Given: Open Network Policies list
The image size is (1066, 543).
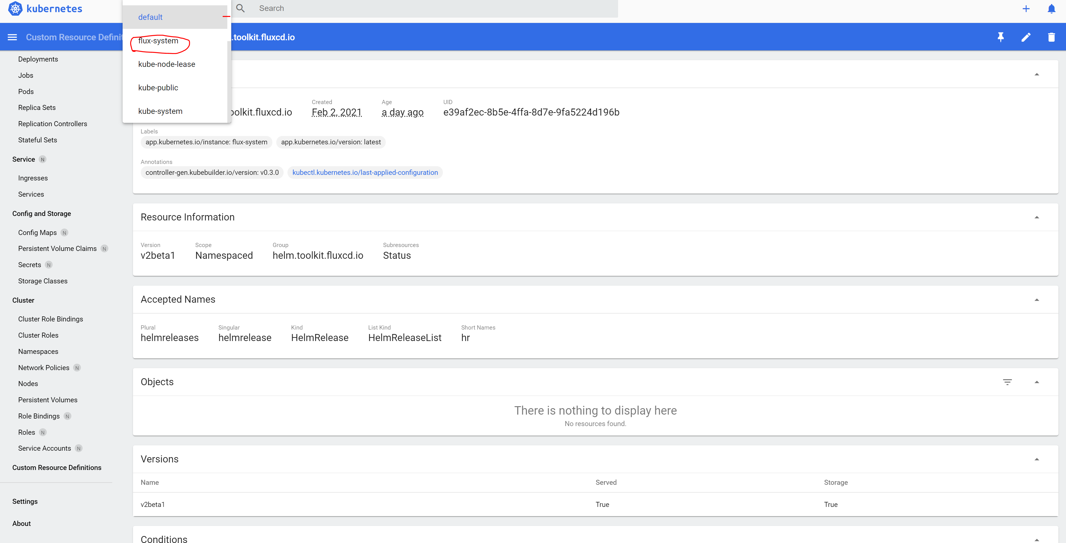Looking at the screenshot, I should [44, 368].
